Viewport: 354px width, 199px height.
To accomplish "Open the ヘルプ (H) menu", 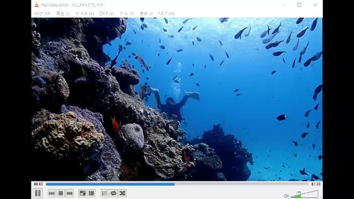I will coord(166,13).
